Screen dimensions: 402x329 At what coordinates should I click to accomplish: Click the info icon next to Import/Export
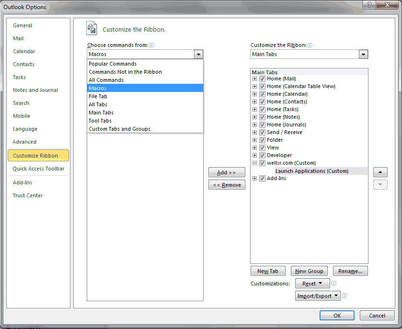pos(345,296)
